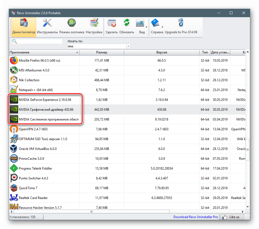
Task: Select PrimoCache 3.0.9 name
Action: (x=31, y=159)
